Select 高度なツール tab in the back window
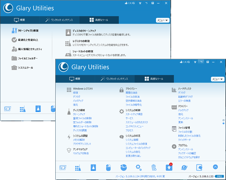226x180 pixels. (99, 20)
